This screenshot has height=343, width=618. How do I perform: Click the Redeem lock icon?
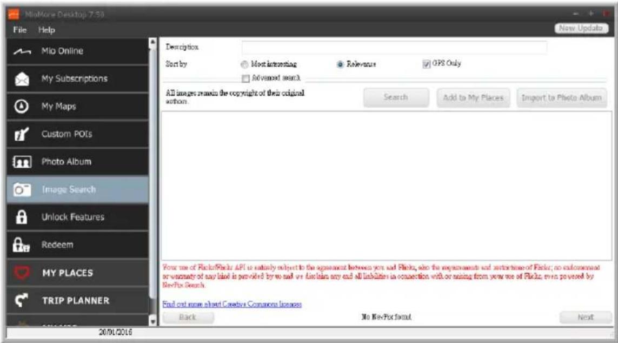21,245
